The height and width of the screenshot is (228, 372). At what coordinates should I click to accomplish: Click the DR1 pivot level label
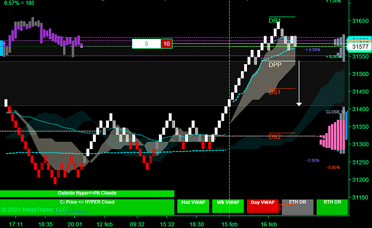[274, 21]
